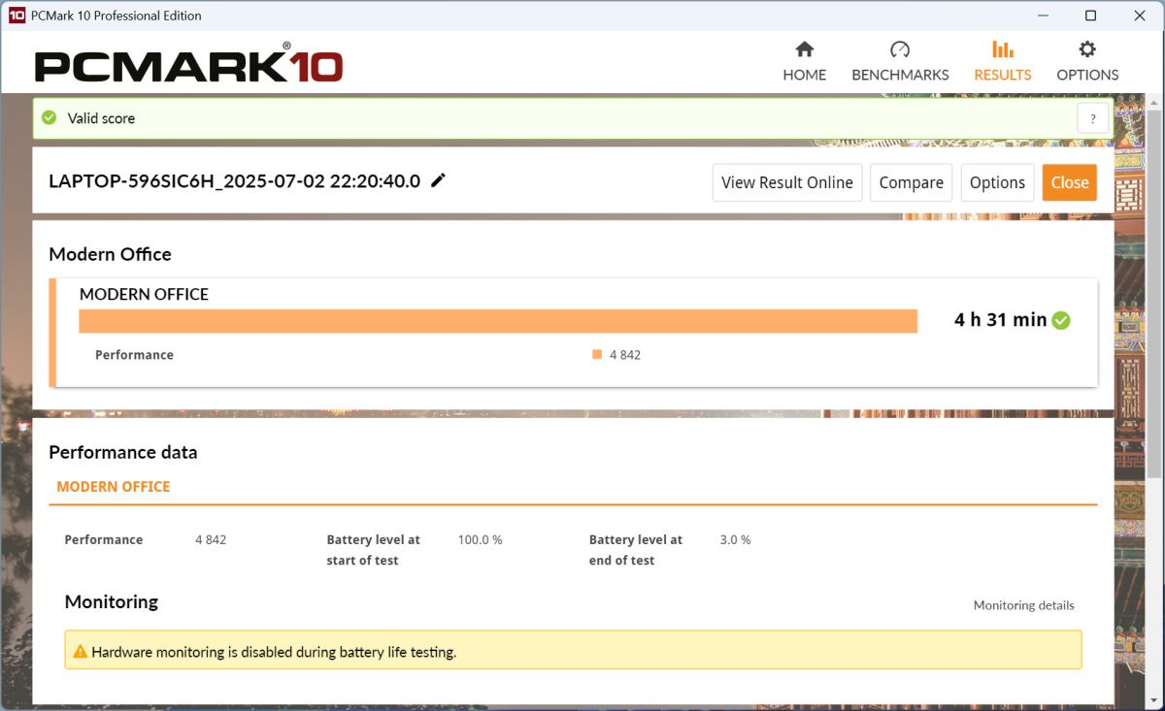Screen dimensions: 1165x711
Task: Open the result Options button
Action: point(997,182)
